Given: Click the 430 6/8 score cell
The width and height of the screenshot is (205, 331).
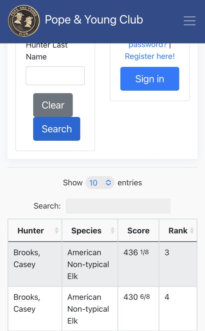Looking at the screenshot, I should point(139,308).
